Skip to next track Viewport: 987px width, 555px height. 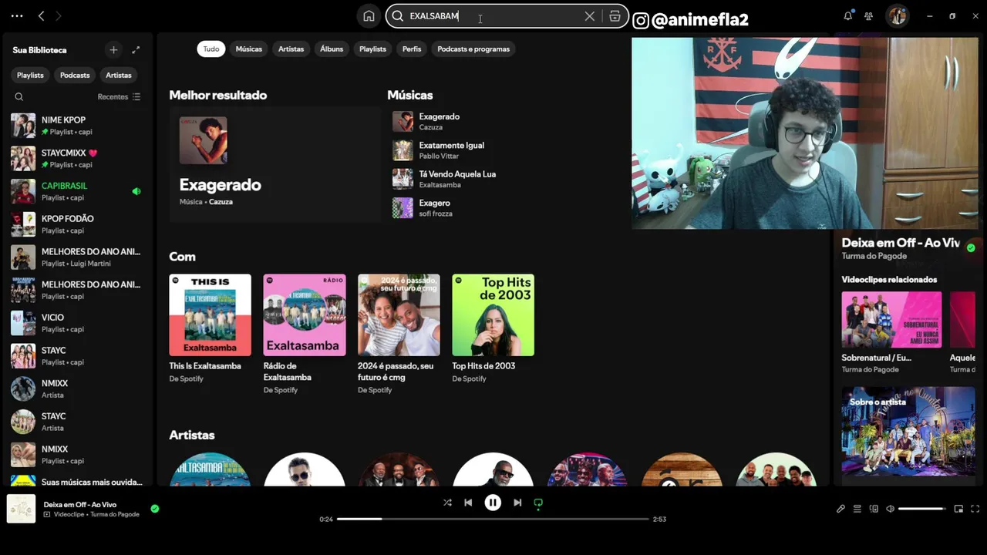[517, 503]
